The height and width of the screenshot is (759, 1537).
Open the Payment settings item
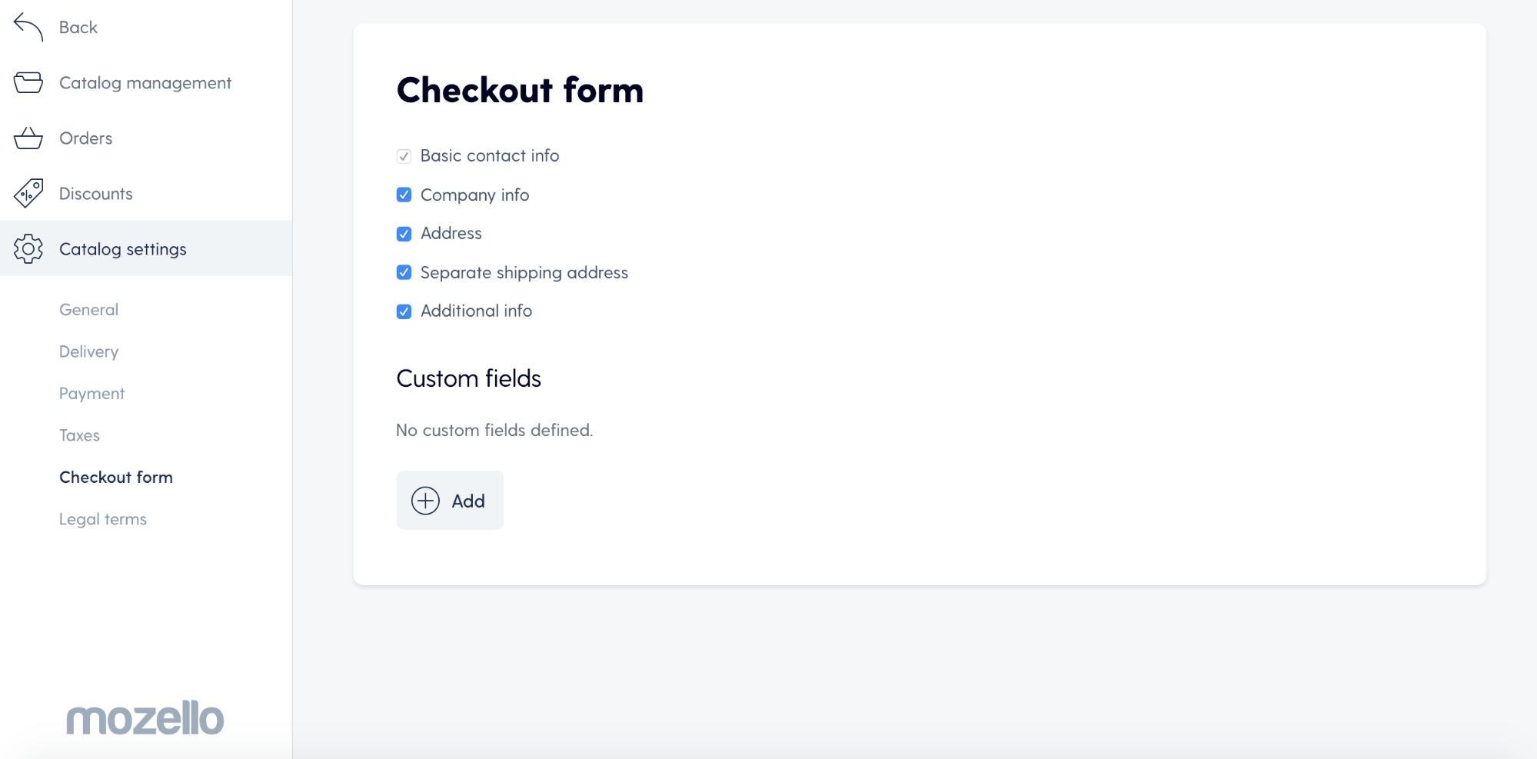[x=91, y=393]
